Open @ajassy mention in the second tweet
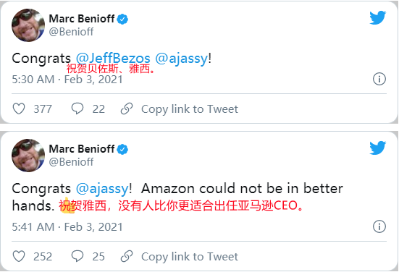399x272 pixels. click(102, 189)
